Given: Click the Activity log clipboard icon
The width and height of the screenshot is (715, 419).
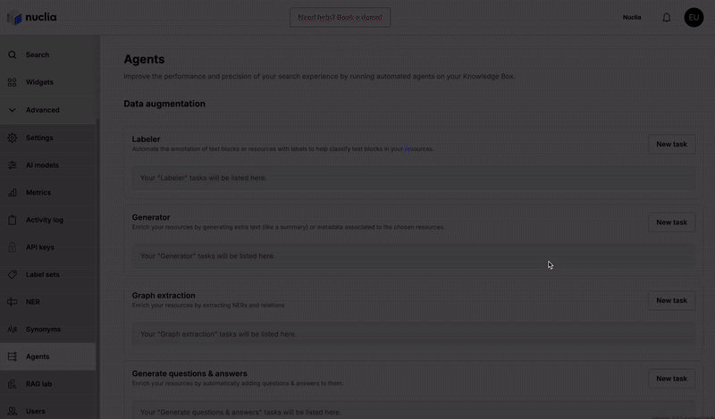Looking at the screenshot, I should click(13, 220).
